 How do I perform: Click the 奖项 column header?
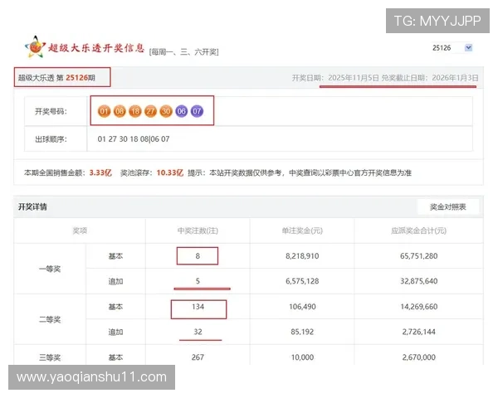80,231
